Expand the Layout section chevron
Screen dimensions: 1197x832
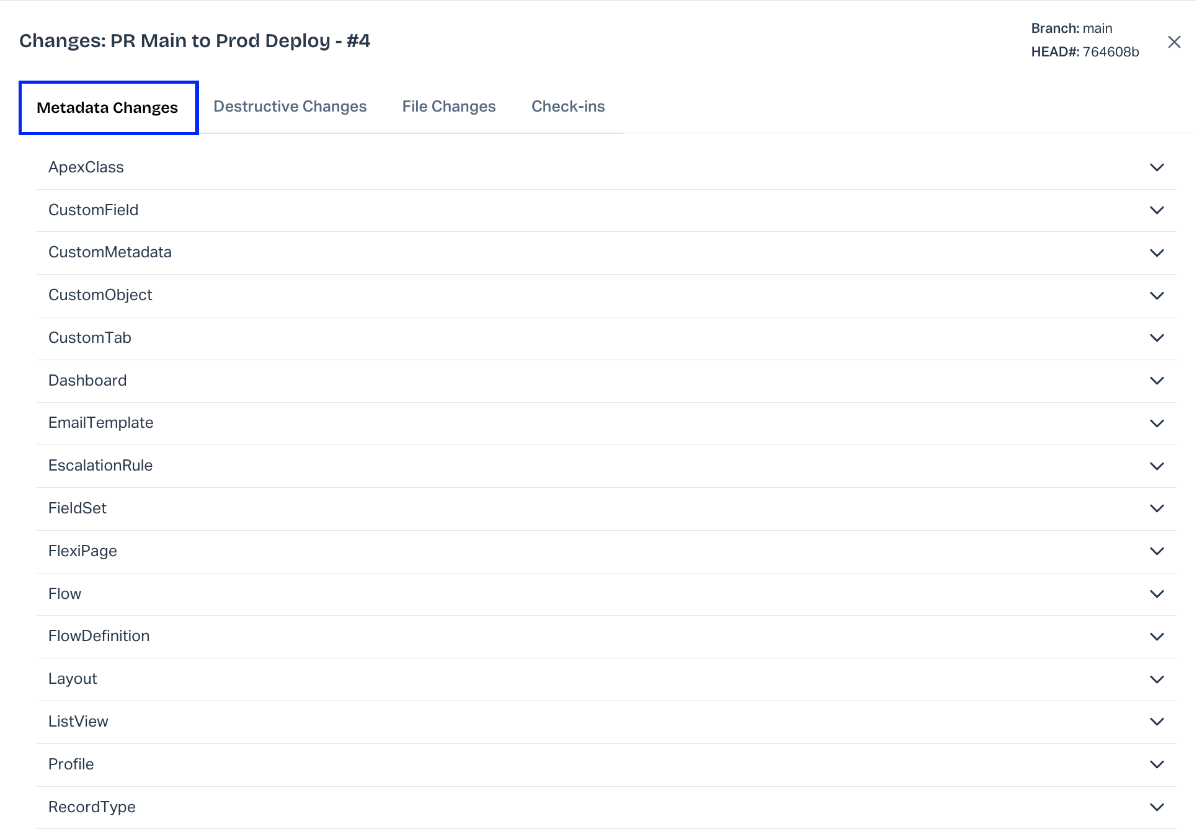point(1157,679)
